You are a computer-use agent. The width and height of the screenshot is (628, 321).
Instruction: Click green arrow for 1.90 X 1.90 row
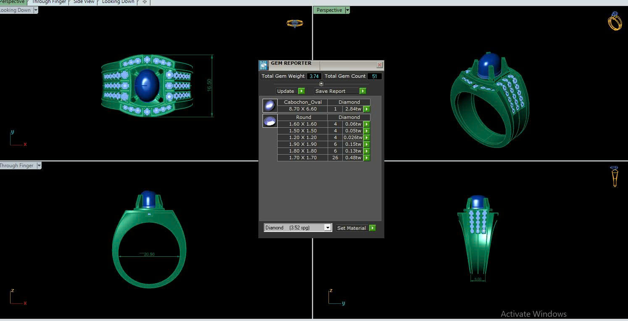click(367, 145)
